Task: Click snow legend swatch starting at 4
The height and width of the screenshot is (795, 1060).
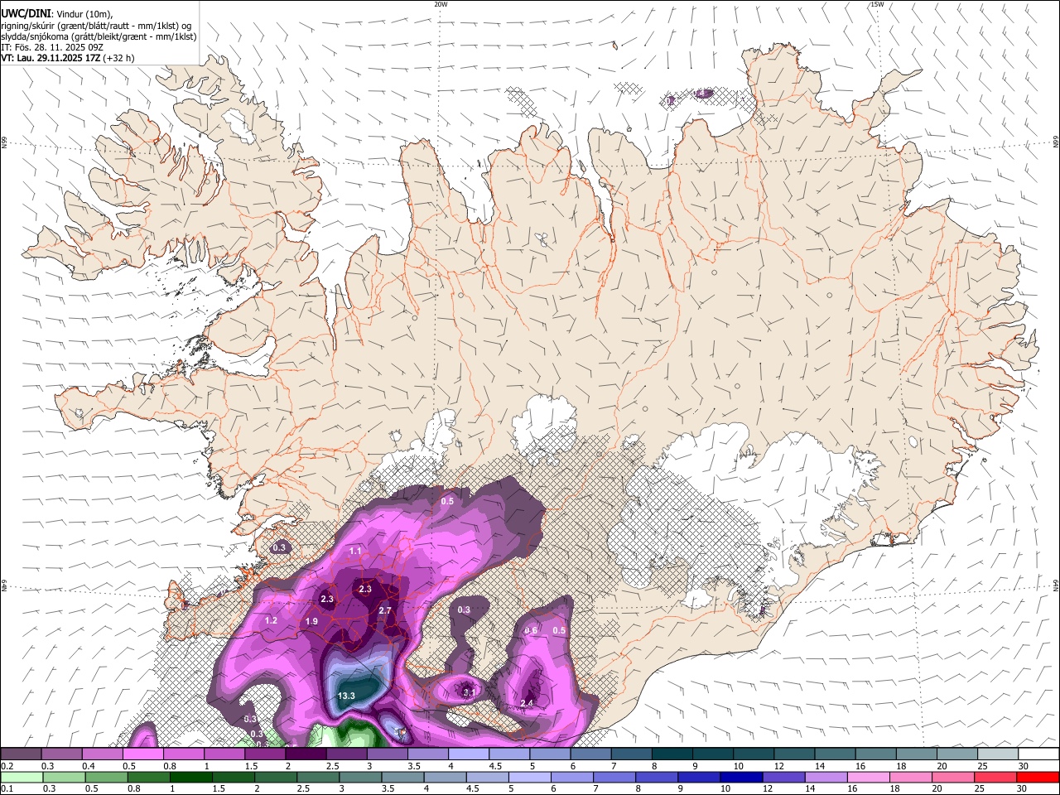Action: point(468,754)
